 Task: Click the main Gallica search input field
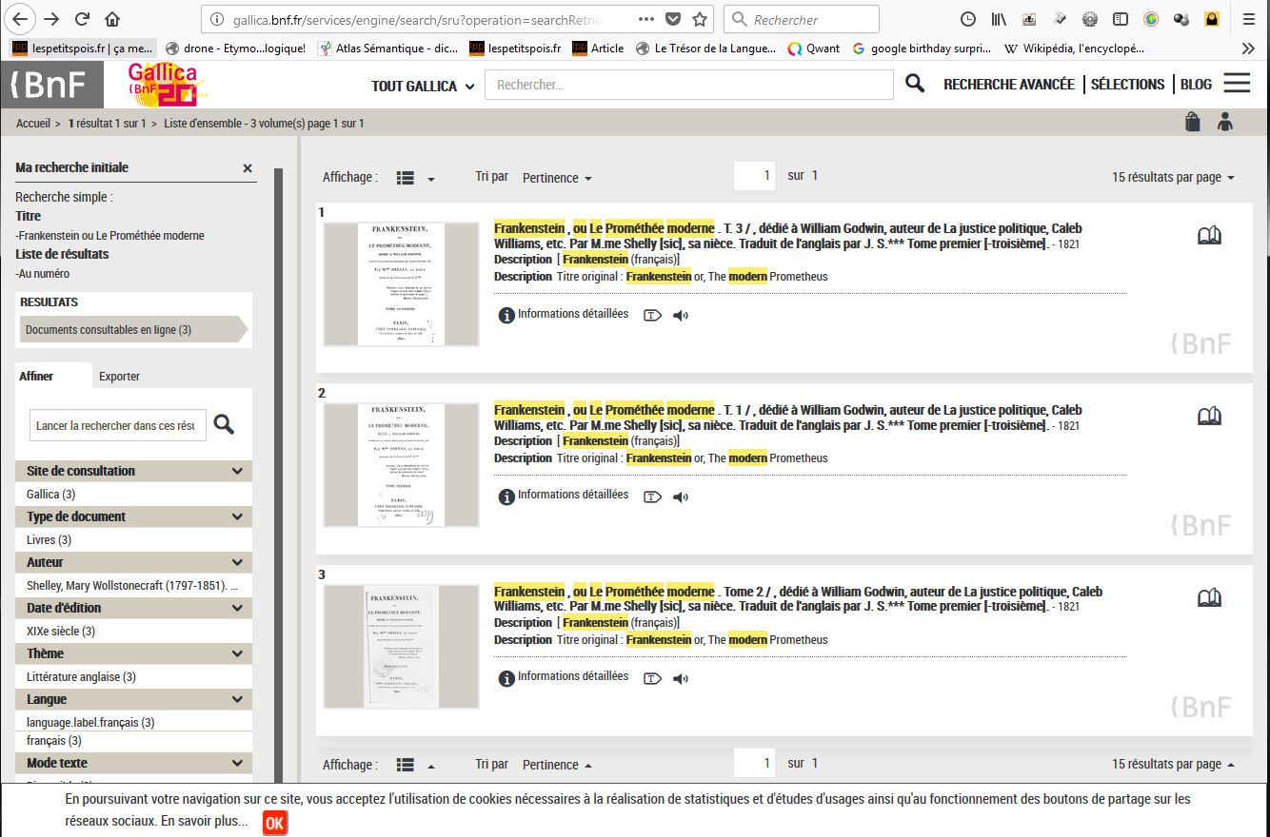pyautogui.click(x=688, y=85)
